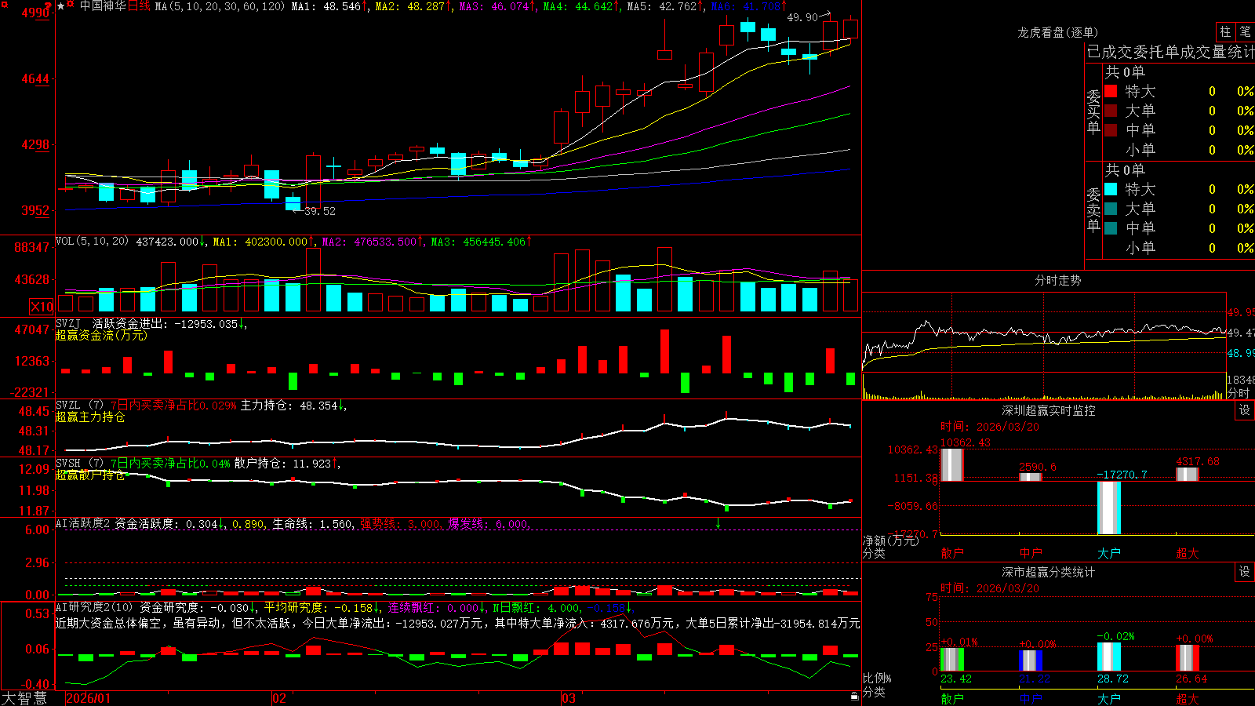Click the red gear icon before 中国神华
Screen dimensions: 1255x706
71,5
